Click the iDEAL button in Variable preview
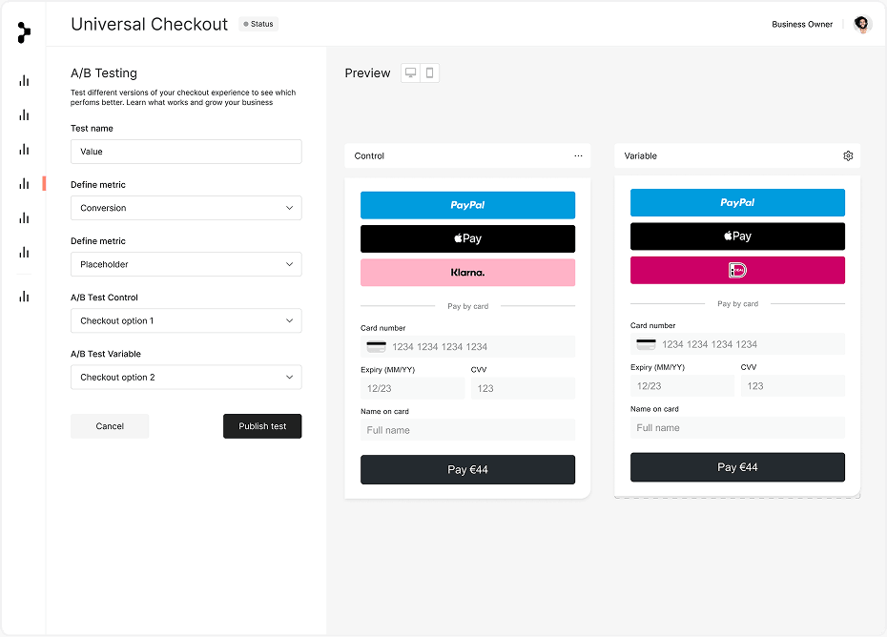This screenshot has width=887, height=637. (x=737, y=271)
